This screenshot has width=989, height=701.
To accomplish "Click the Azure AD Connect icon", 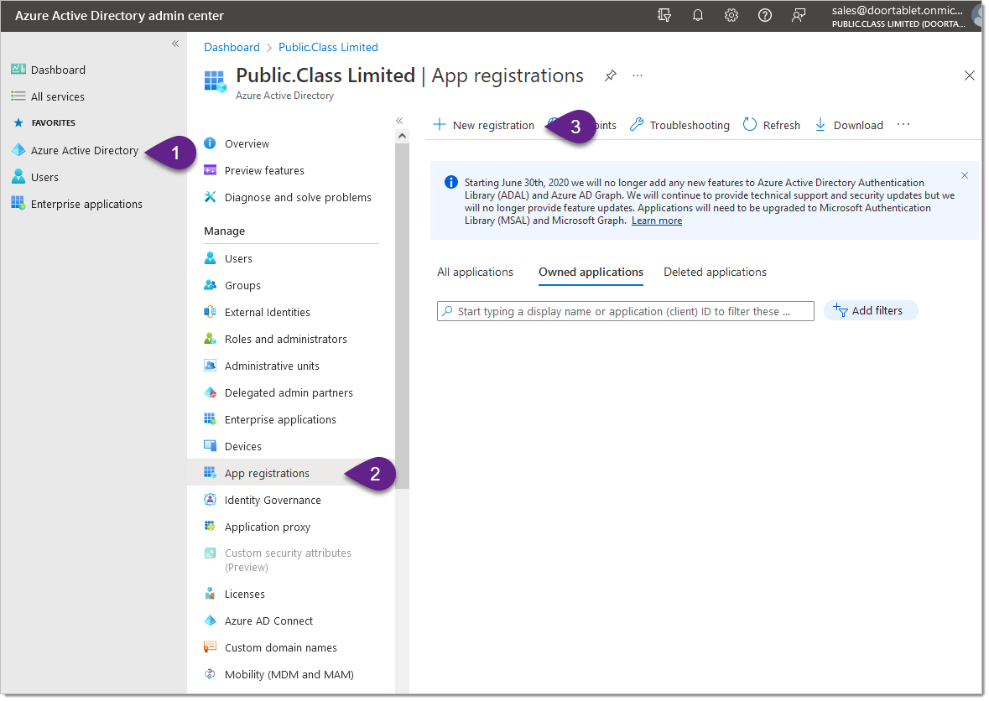I will point(210,621).
